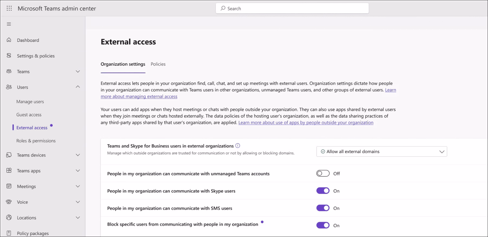The height and width of the screenshot is (237, 488).
Task: Click the Meetings calendar icon
Action: [x=9, y=186]
